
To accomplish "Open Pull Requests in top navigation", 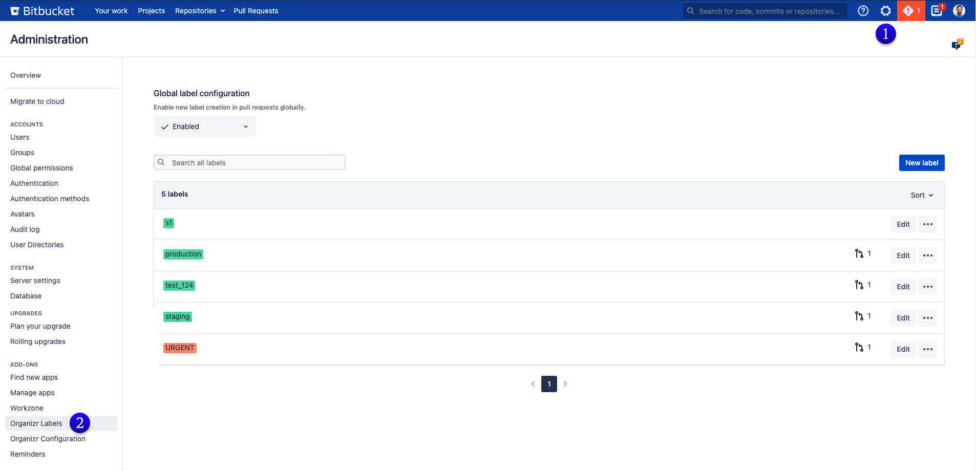I will pos(256,11).
